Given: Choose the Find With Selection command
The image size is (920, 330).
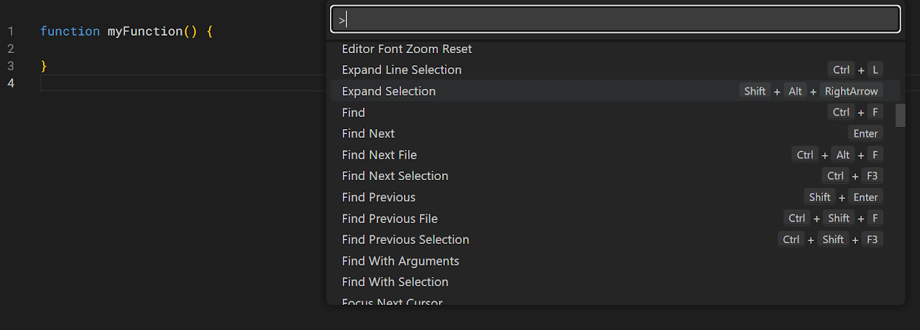Looking at the screenshot, I should coord(395,282).
